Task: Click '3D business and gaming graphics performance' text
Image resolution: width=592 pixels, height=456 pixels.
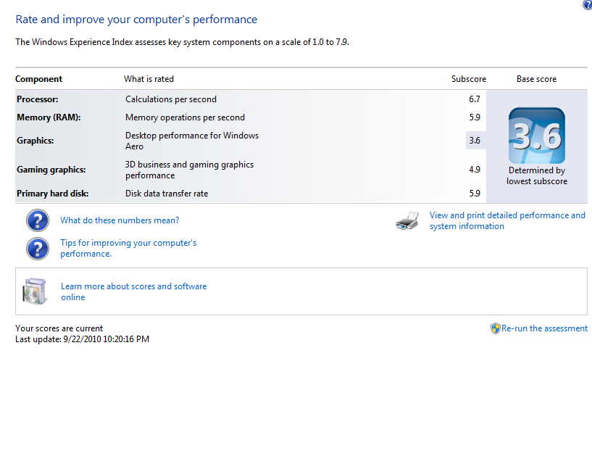Action: click(189, 170)
